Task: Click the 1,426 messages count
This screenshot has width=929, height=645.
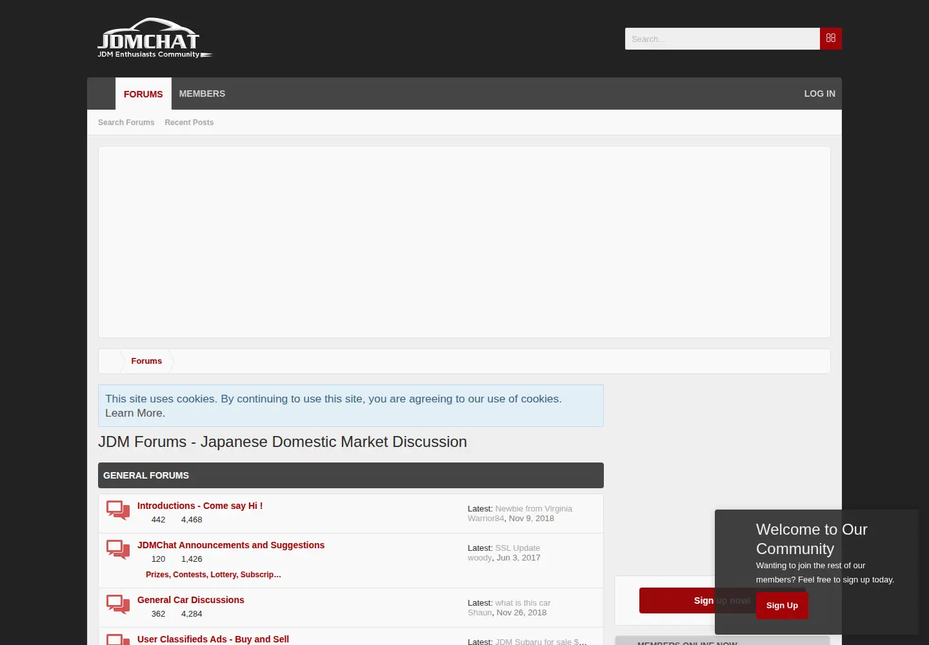Action: (x=192, y=559)
